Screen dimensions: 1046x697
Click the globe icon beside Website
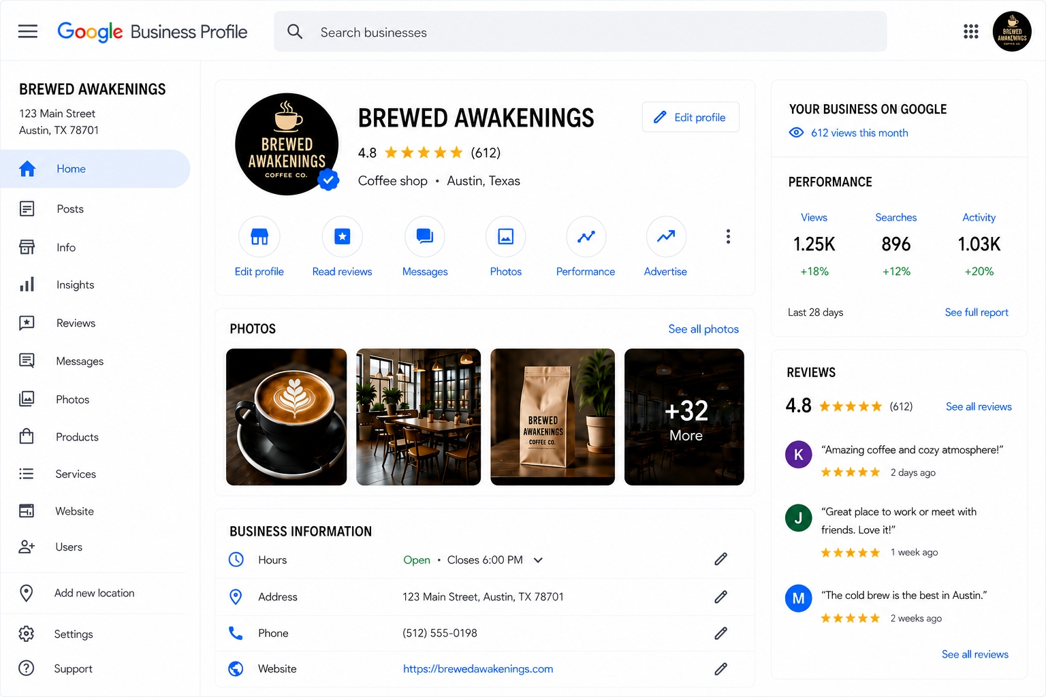tap(236, 669)
